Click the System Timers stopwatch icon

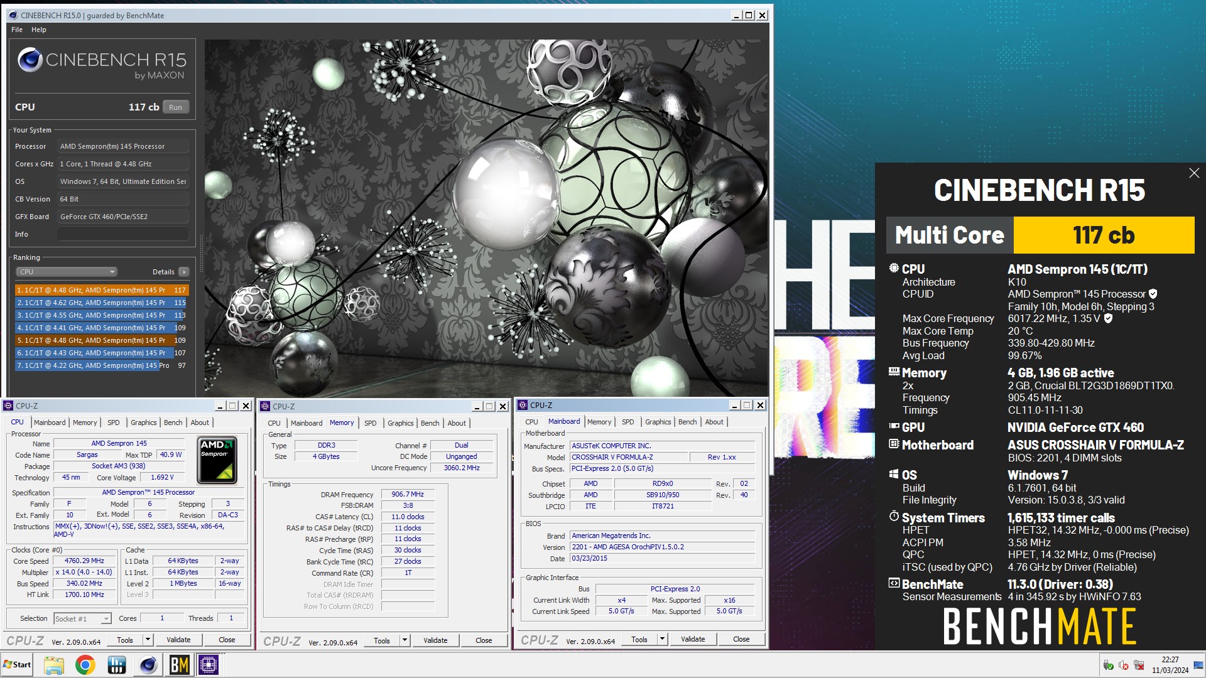[x=894, y=516]
